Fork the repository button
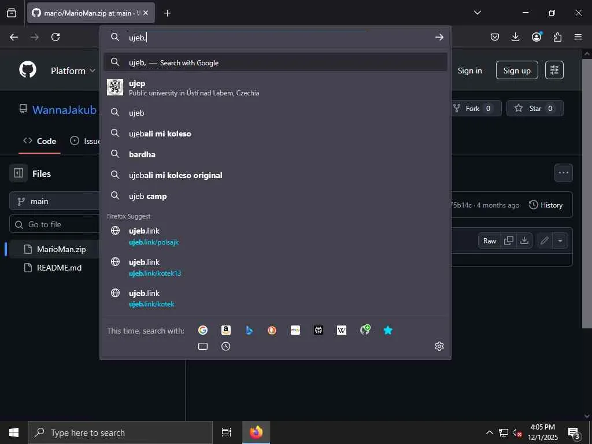The height and width of the screenshot is (444, 592). click(x=476, y=108)
